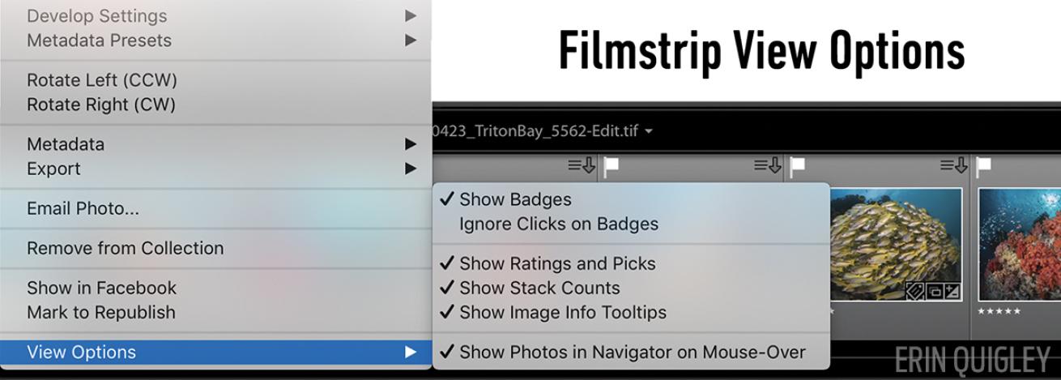Click the keyword tag badge on fish thumbnail

pyautogui.click(x=916, y=291)
